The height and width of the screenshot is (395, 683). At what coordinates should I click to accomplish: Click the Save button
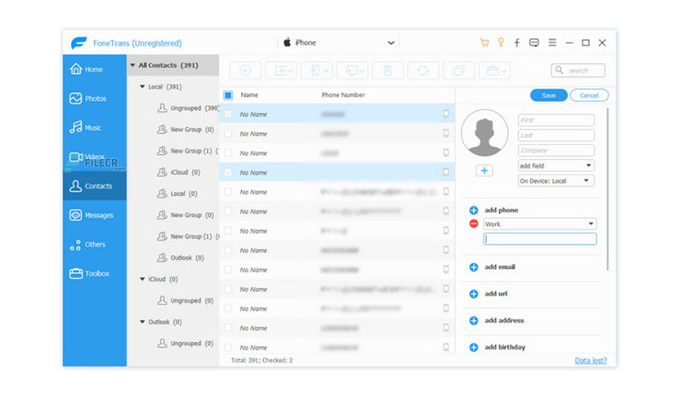click(548, 95)
